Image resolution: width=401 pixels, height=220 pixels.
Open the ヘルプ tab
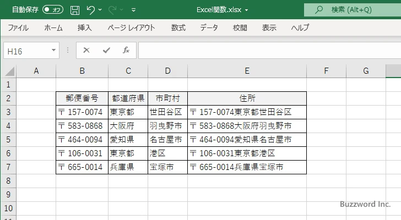[300, 28]
